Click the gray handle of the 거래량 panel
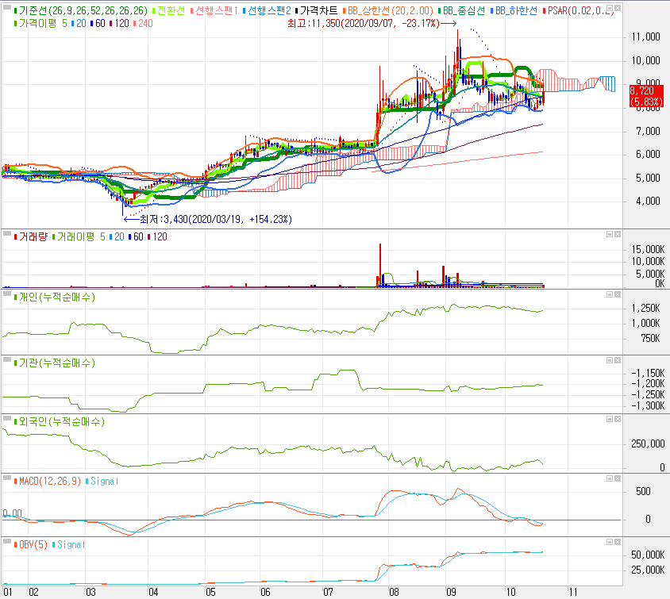This screenshot has width=670, height=599. pos(7,233)
